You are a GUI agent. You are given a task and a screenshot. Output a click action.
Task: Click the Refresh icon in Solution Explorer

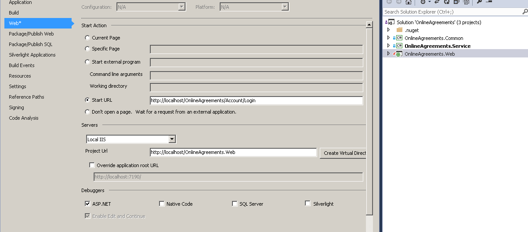pyautogui.click(x=447, y=2)
